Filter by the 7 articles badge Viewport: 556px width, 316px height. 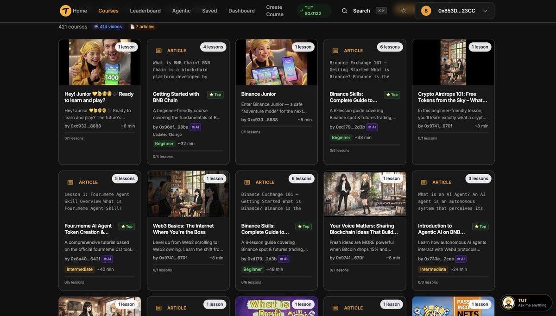point(142,26)
